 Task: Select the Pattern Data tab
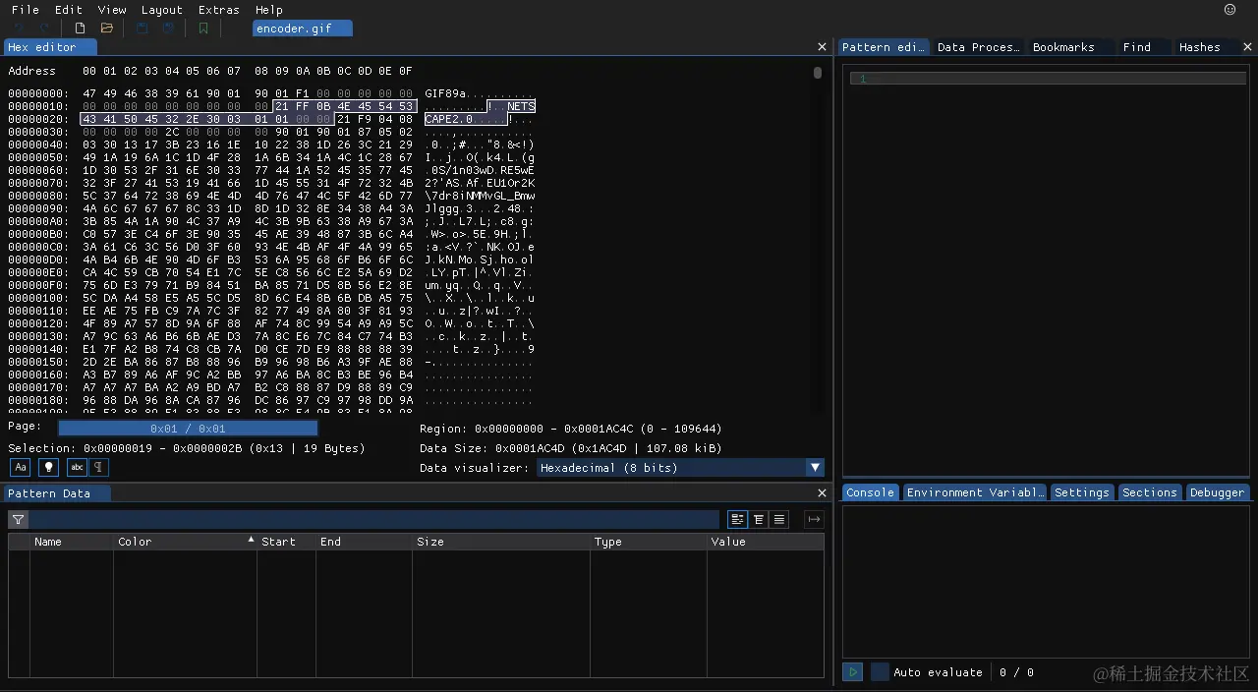(56, 493)
